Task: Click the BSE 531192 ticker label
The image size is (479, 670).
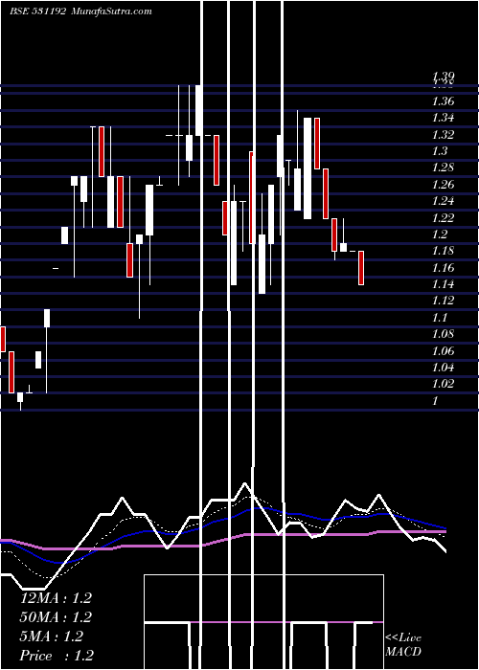Action: click(37, 11)
